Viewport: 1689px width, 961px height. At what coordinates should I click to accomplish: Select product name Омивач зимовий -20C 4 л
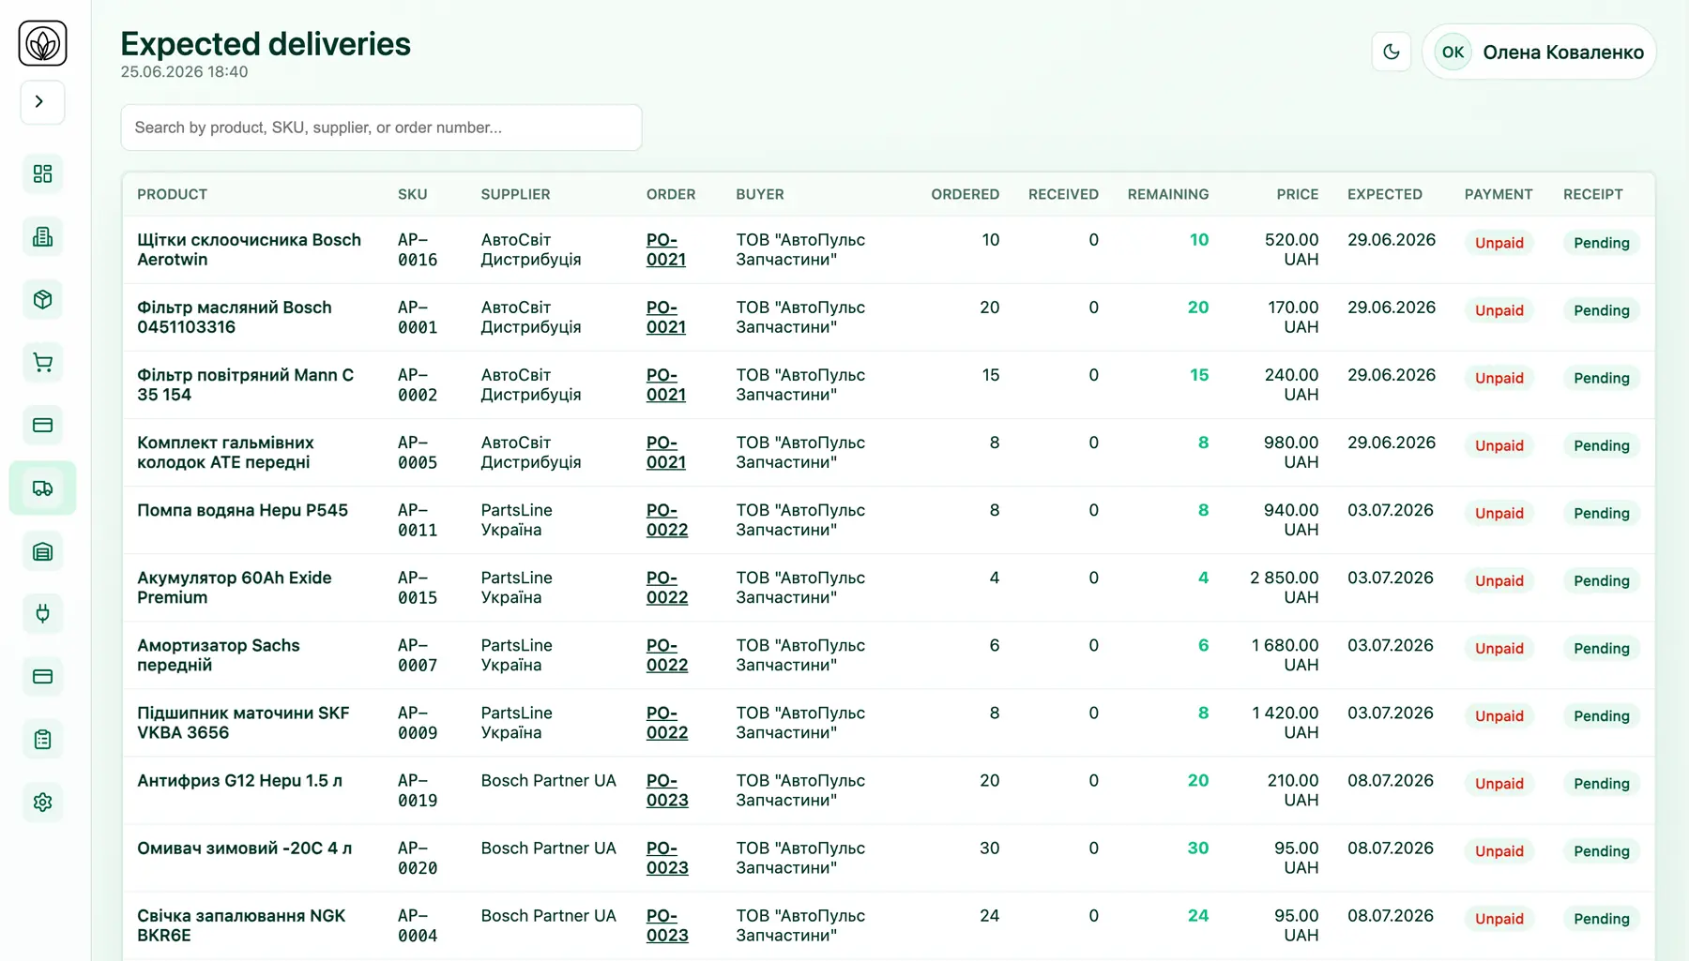(244, 848)
